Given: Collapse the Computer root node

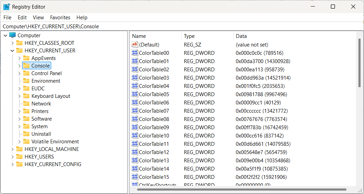Looking at the screenshot, I should click(6, 35).
